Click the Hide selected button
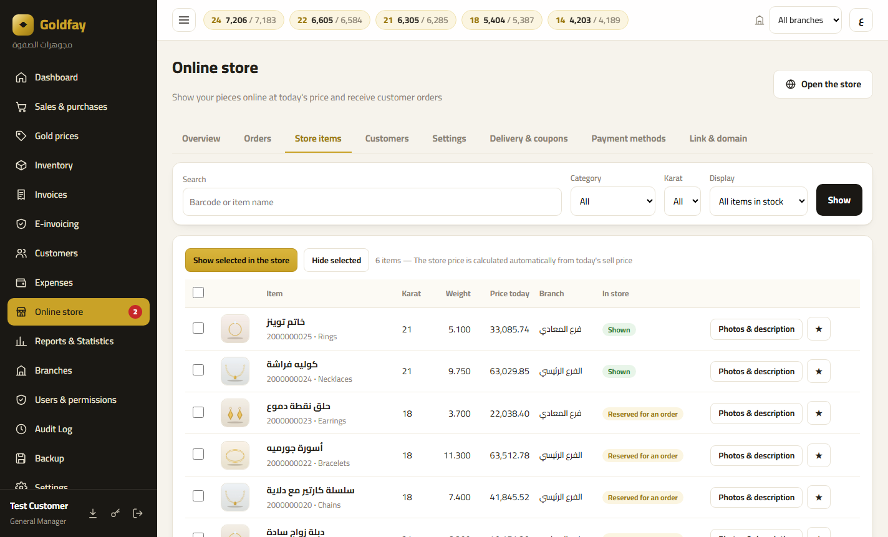888x537 pixels. (337, 260)
